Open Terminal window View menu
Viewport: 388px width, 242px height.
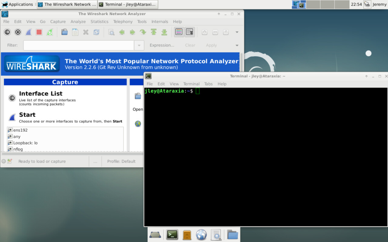point(174,84)
